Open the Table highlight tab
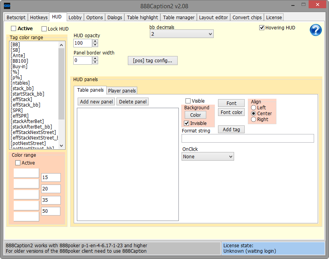This screenshot has width=329, height=259. coord(142,17)
